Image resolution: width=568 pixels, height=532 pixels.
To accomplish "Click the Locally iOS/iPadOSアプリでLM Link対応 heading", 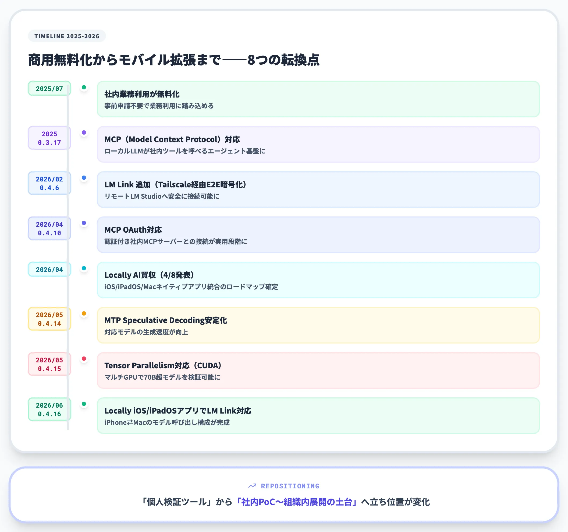I will click(x=178, y=410).
